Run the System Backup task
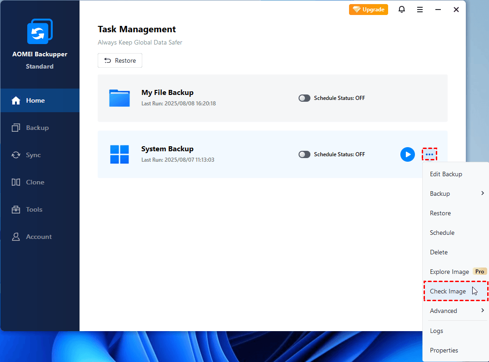Screen dimensions: 489x362 [408, 154]
